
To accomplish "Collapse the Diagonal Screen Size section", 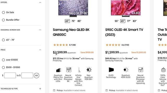I will pyautogui.click(x=40, y=30).
